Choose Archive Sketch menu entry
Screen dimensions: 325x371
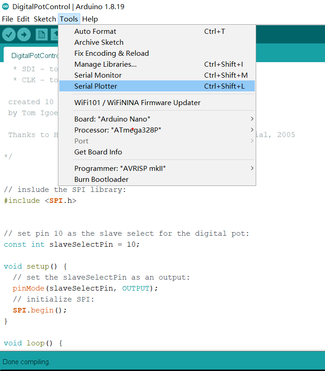pos(99,42)
